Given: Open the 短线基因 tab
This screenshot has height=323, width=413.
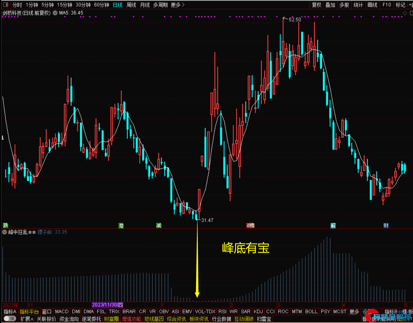Looking at the screenshot, I should (x=154, y=319).
